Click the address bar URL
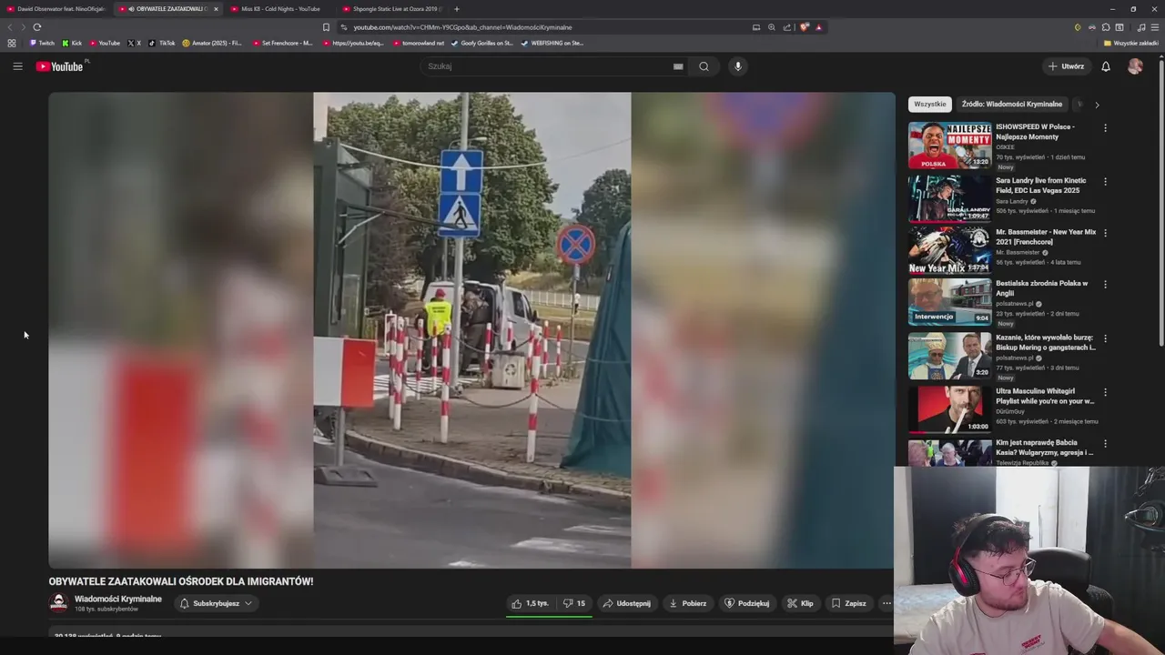This screenshot has height=655, width=1165. tap(462, 27)
